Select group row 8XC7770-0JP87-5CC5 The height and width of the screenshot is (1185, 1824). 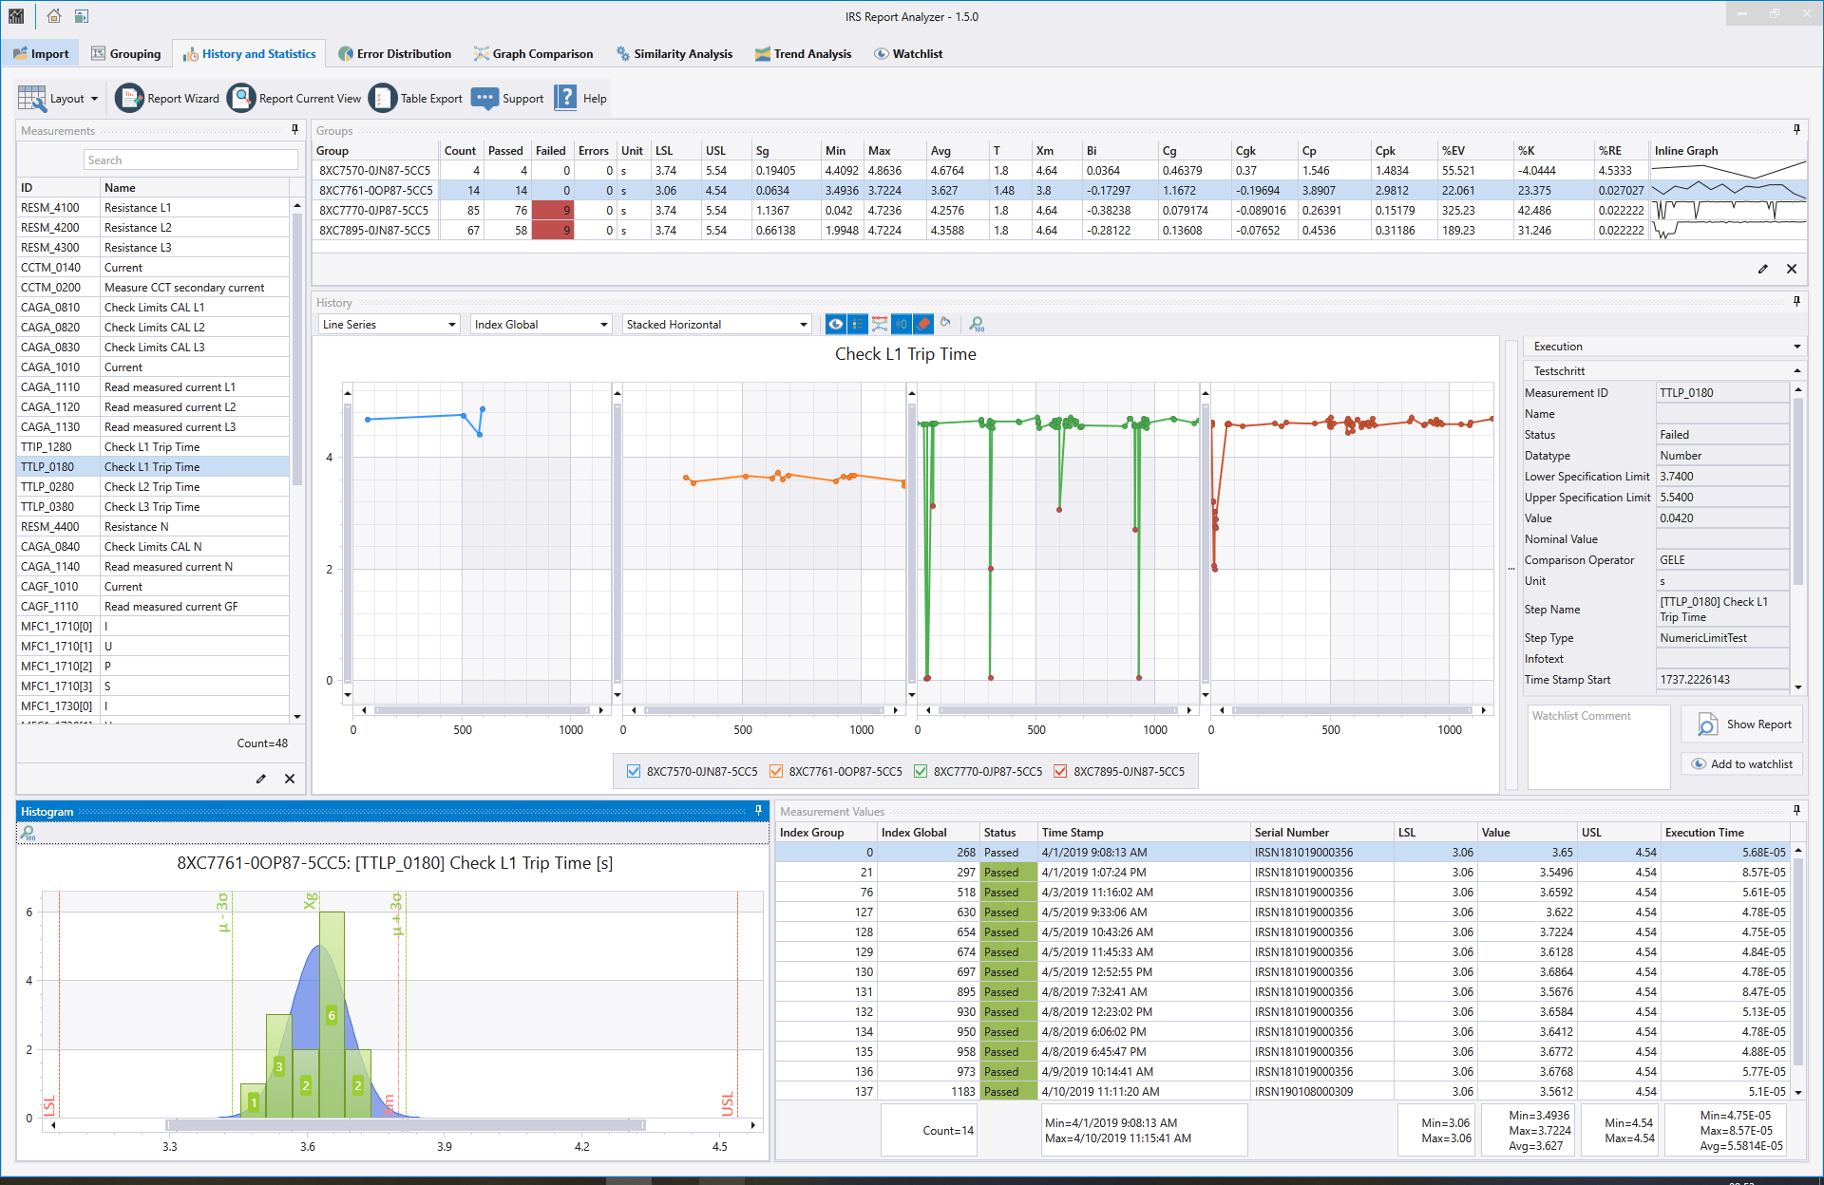[x=1058, y=211]
